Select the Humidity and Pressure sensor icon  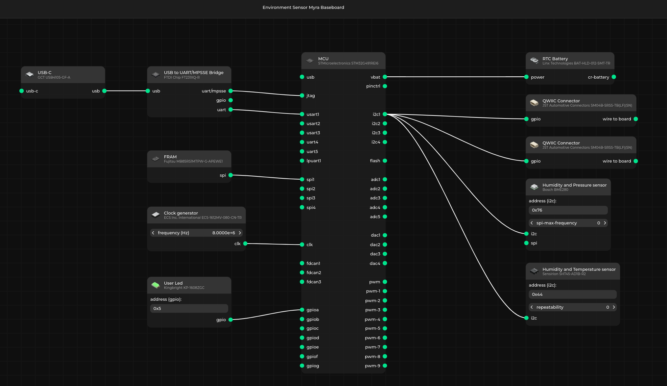(535, 187)
